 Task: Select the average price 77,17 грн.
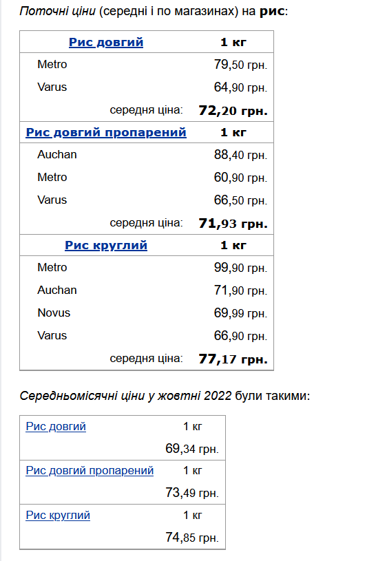(233, 359)
